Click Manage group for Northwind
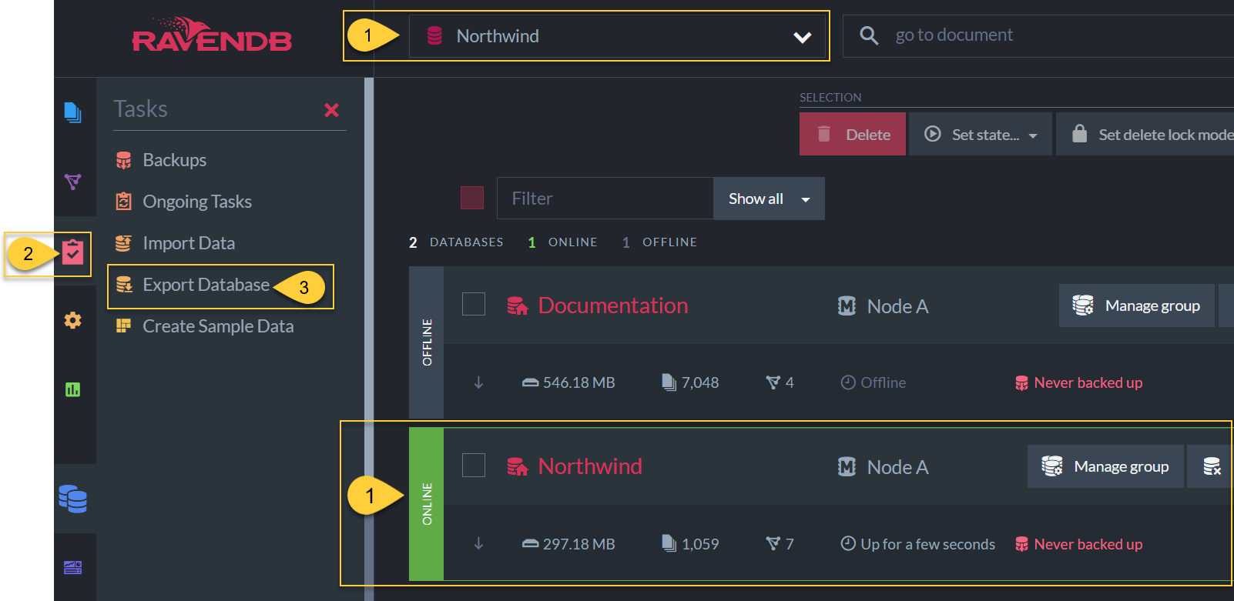Screen dimensions: 1234x601 (x=1105, y=466)
